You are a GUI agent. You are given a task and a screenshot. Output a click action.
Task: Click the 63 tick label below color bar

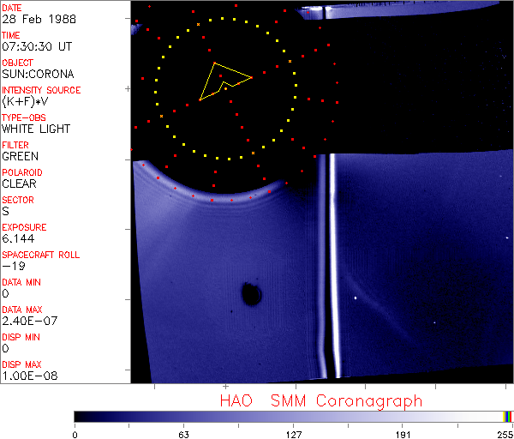pyautogui.click(x=183, y=433)
